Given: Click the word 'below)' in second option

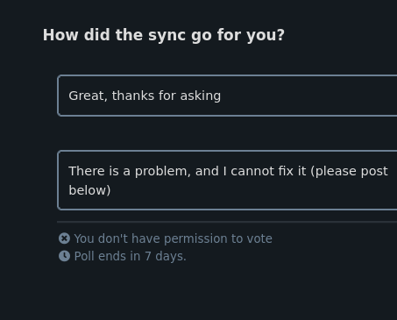Looking at the screenshot, I should (x=89, y=190).
